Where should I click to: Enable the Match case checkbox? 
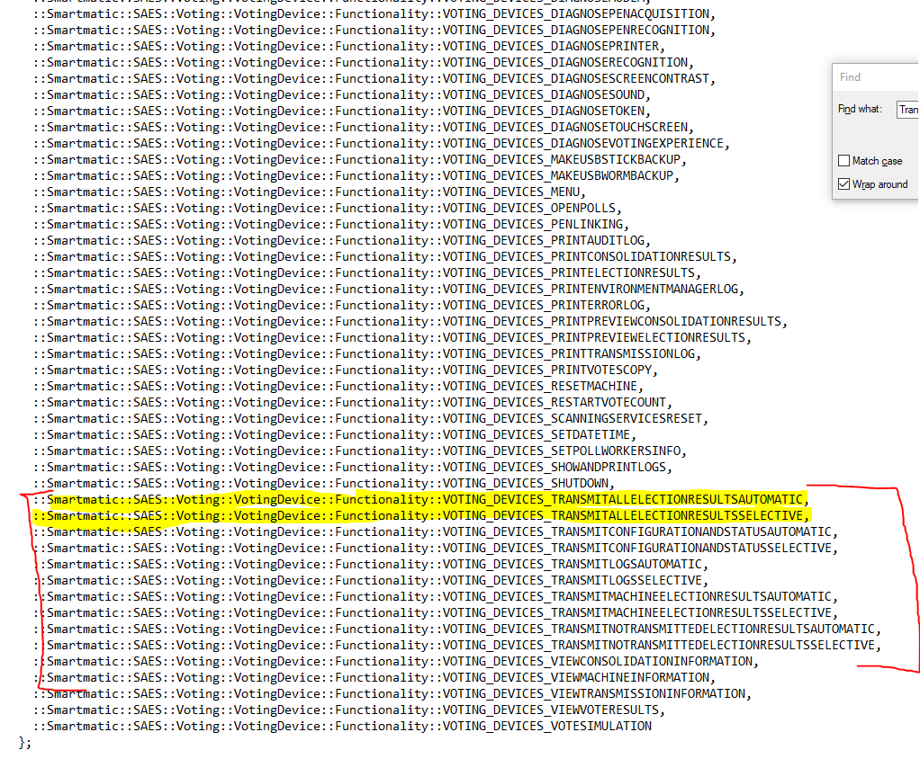click(843, 161)
